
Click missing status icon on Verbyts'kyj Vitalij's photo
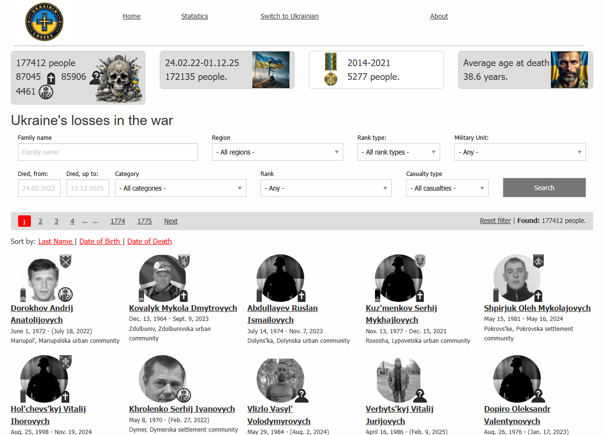420,396
